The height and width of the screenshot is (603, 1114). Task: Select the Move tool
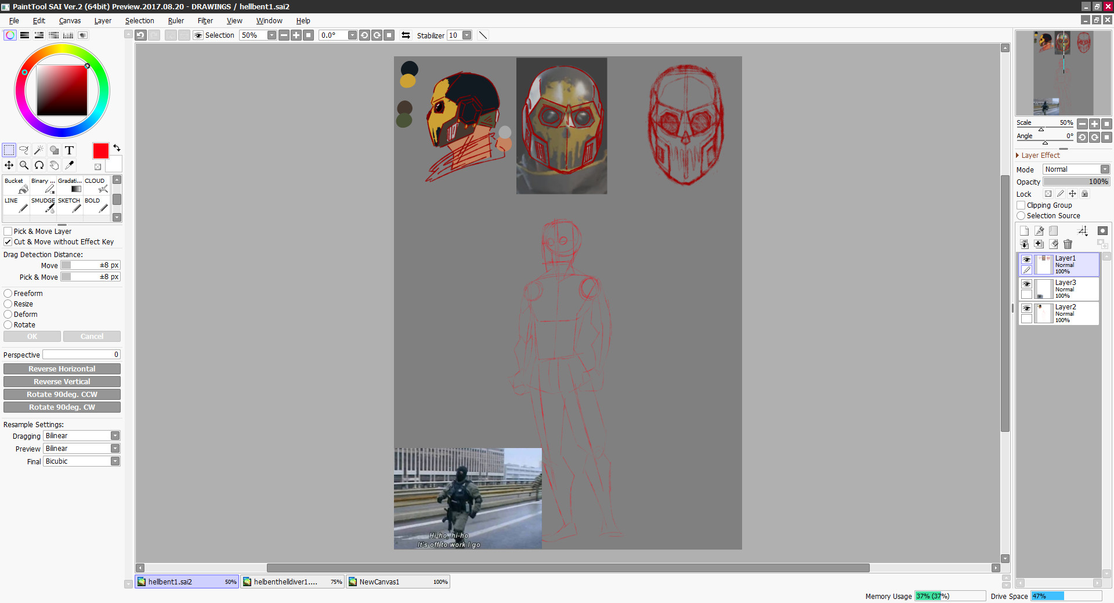click(9, 165)
